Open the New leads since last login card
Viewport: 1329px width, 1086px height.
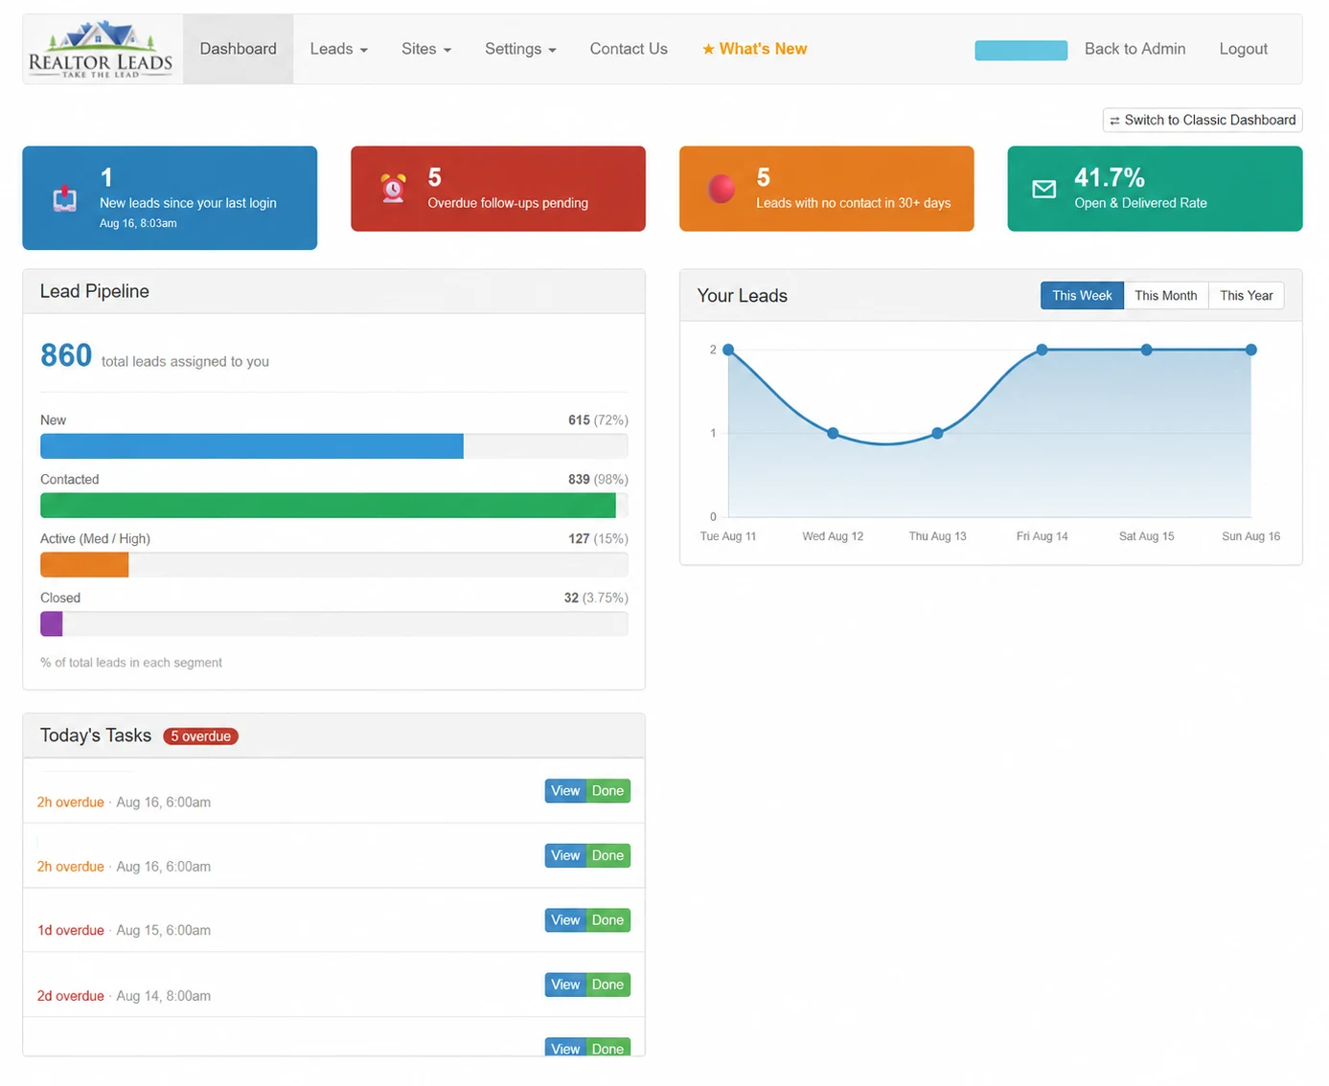tap(170, 198)
